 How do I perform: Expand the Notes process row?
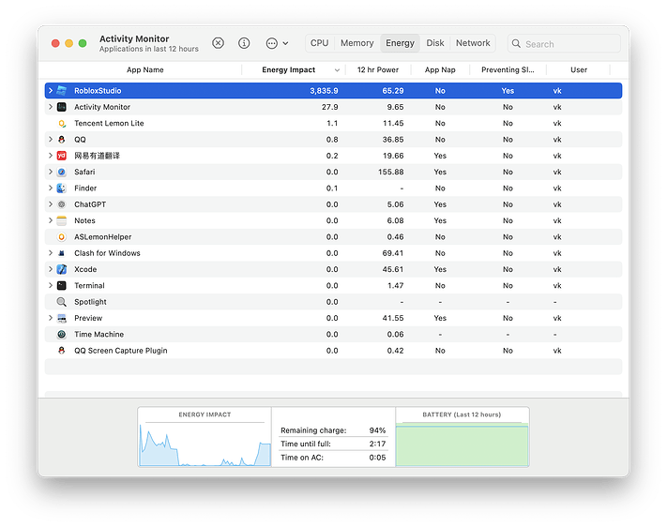(x=51, y=220)
